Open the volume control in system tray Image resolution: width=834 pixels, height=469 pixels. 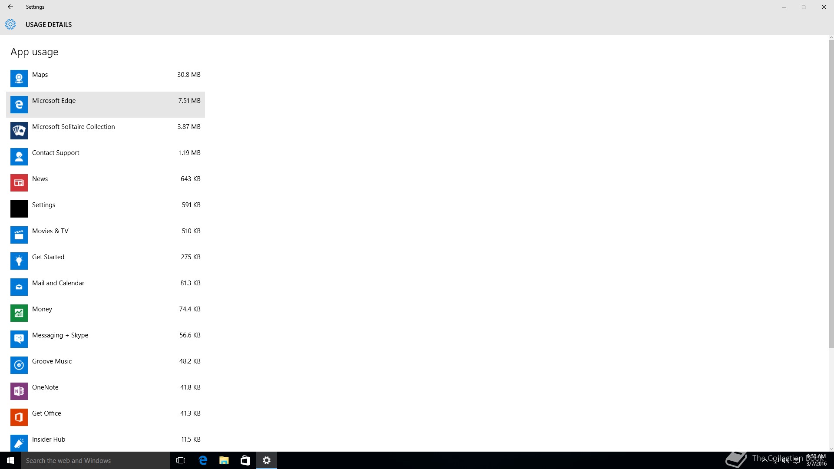click(x=785, y=460)
